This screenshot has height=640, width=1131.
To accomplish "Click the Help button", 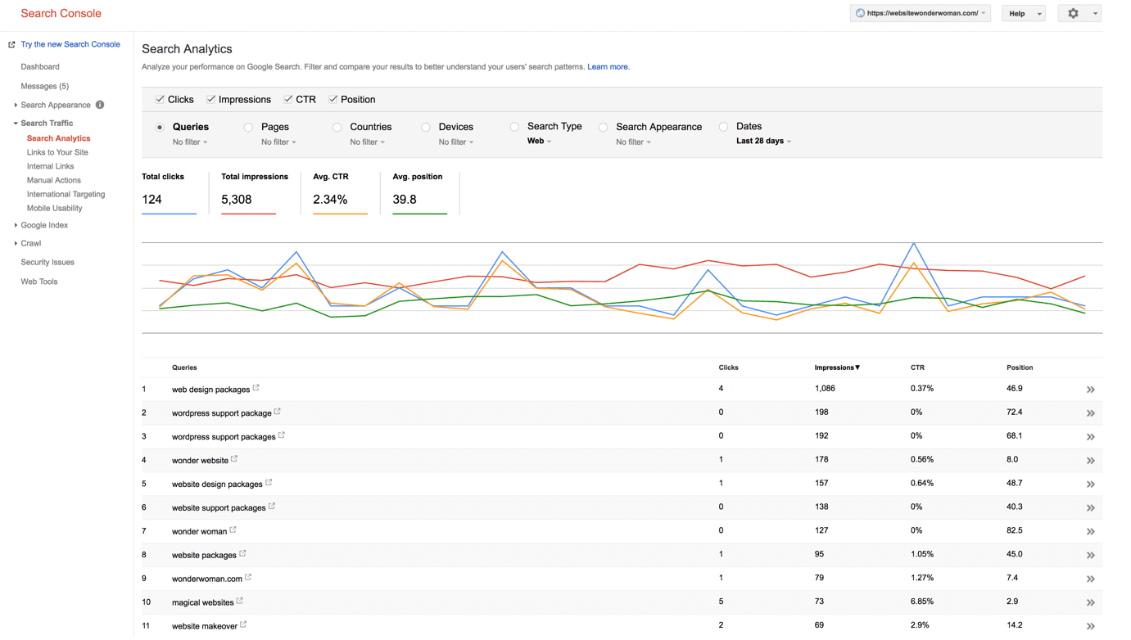I will (1023, 13).
